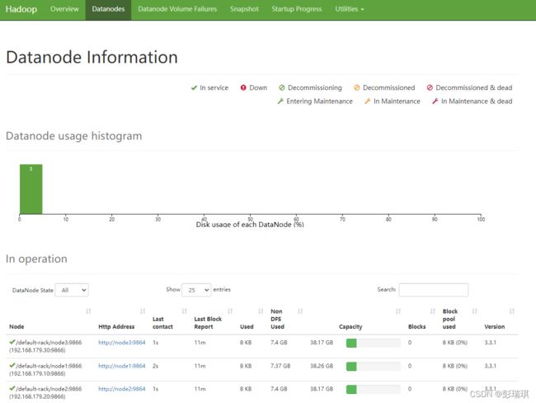
Task: Click Disk usage of each DataNode label
Action: click(x=250, y=225)
